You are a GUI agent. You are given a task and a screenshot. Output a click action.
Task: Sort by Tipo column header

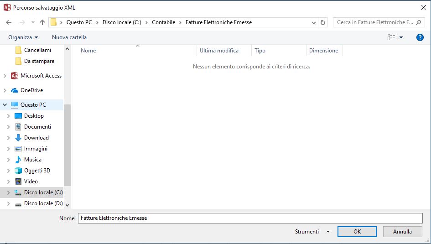click(260, 51)
